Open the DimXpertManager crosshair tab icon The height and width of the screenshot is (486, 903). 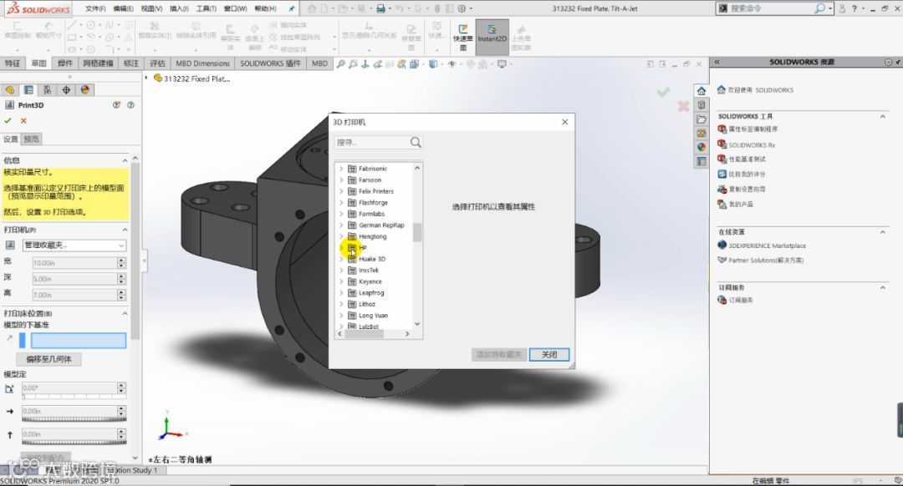[66, 89]
